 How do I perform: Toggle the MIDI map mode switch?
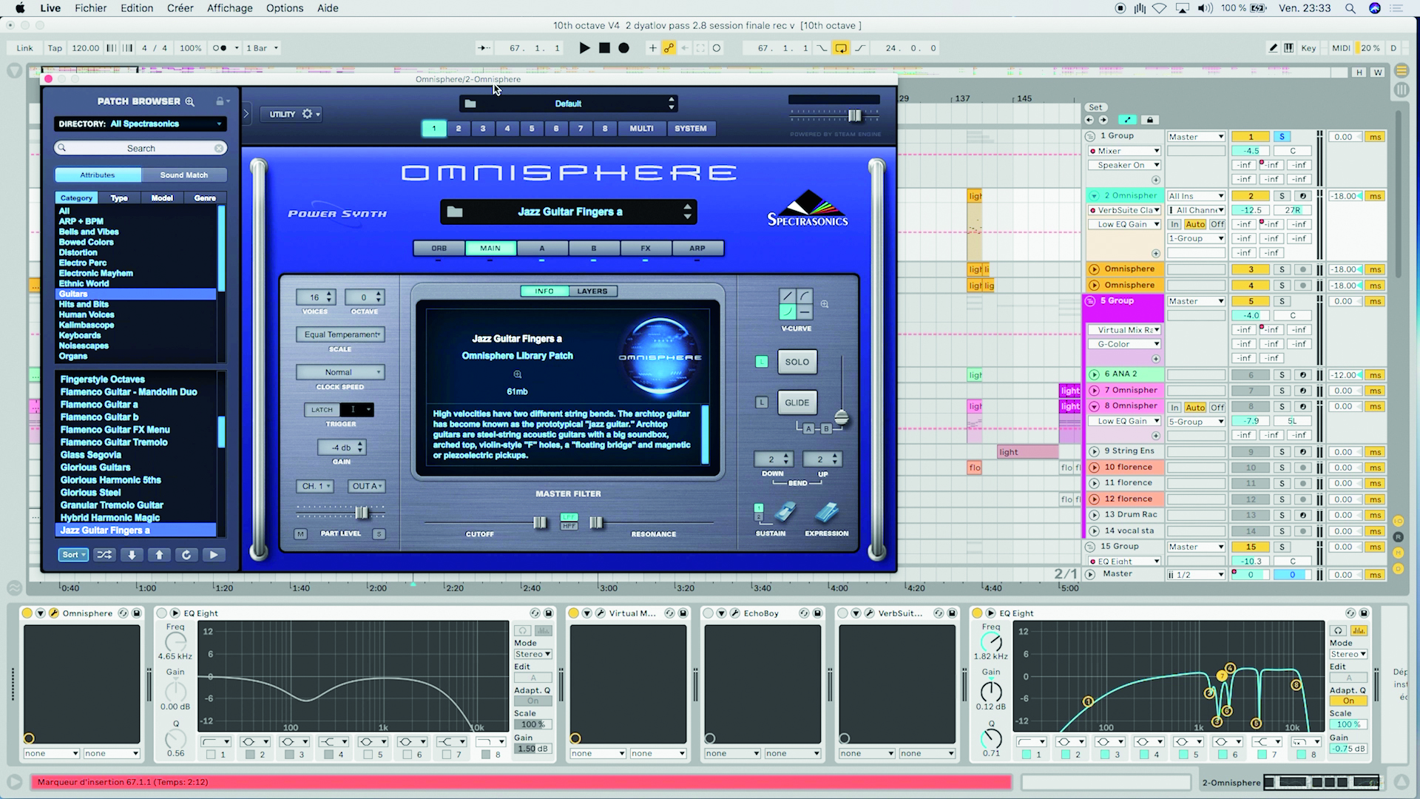[1341, 48]
